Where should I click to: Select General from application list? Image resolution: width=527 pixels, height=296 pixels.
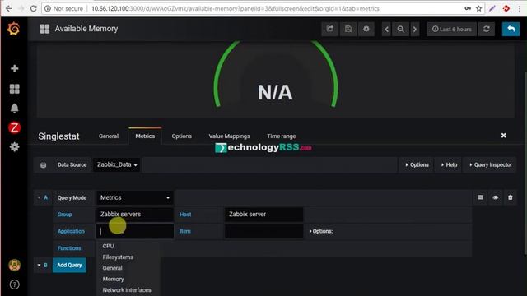[112, 268]
